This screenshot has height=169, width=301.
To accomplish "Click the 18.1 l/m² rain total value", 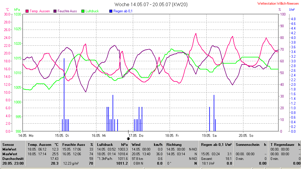I will (x=208, y=163).
